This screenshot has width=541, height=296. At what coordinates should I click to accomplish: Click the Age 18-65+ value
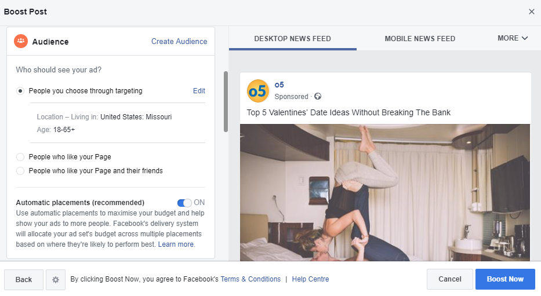point(64,130)
